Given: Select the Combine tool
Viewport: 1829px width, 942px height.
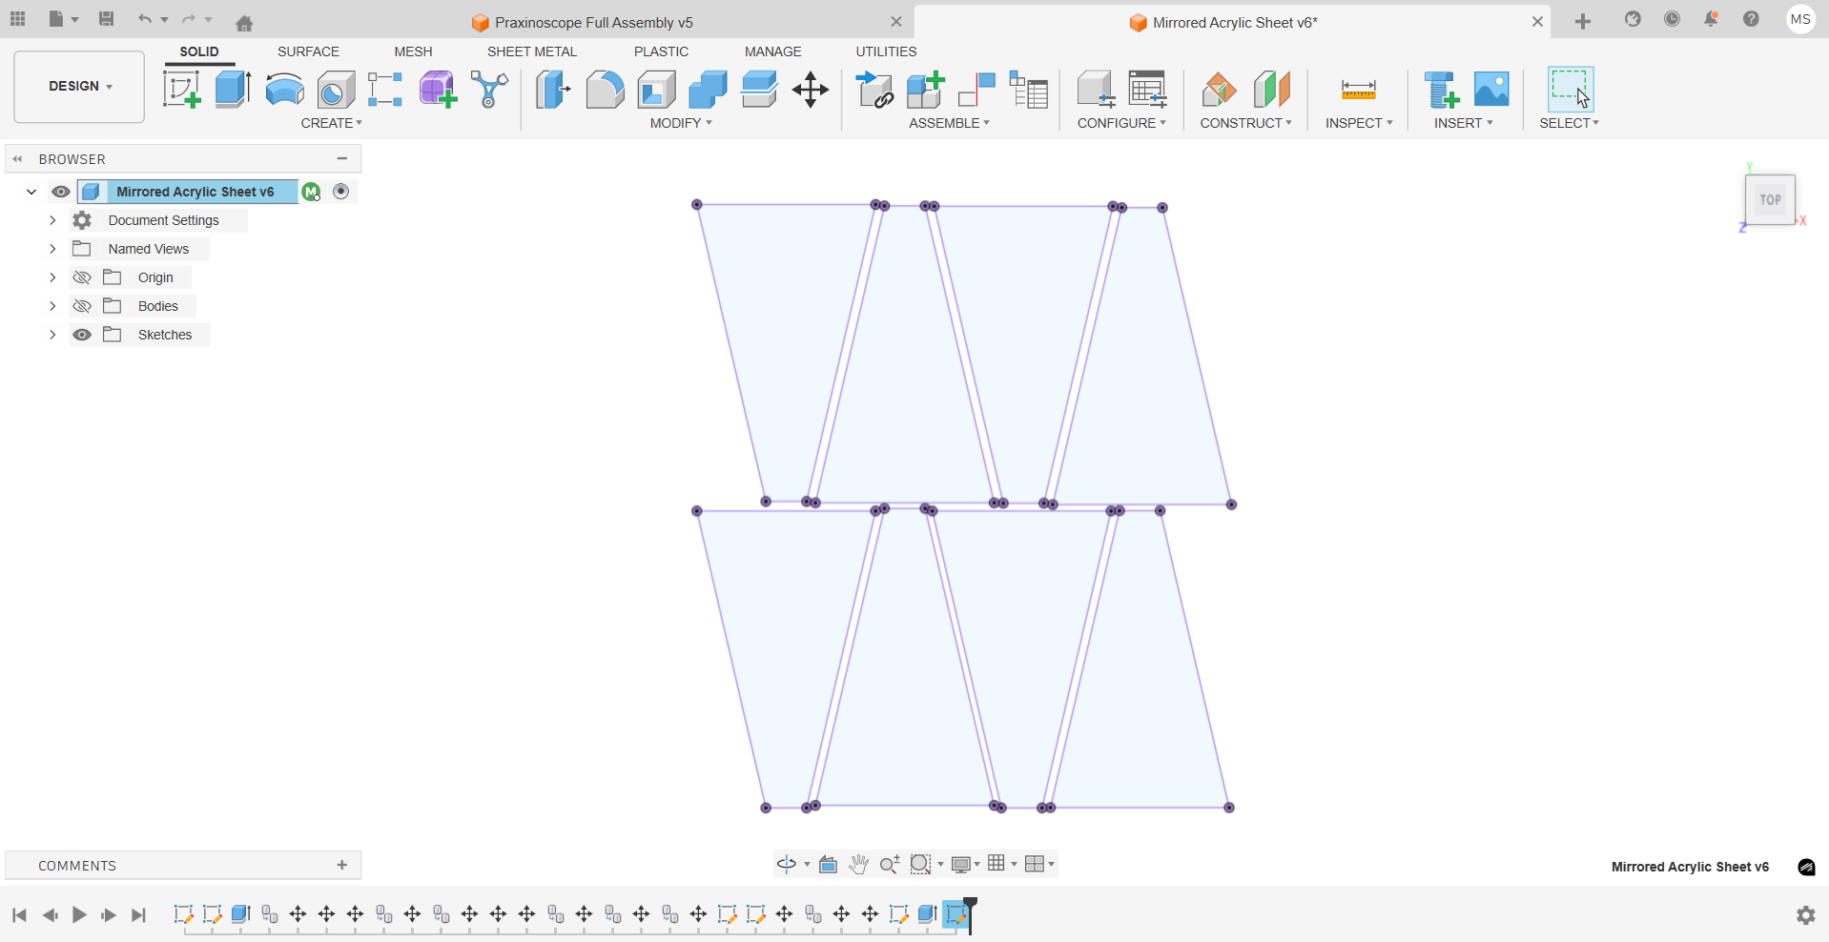Looking at the screenshot, I should coord(708,90).
